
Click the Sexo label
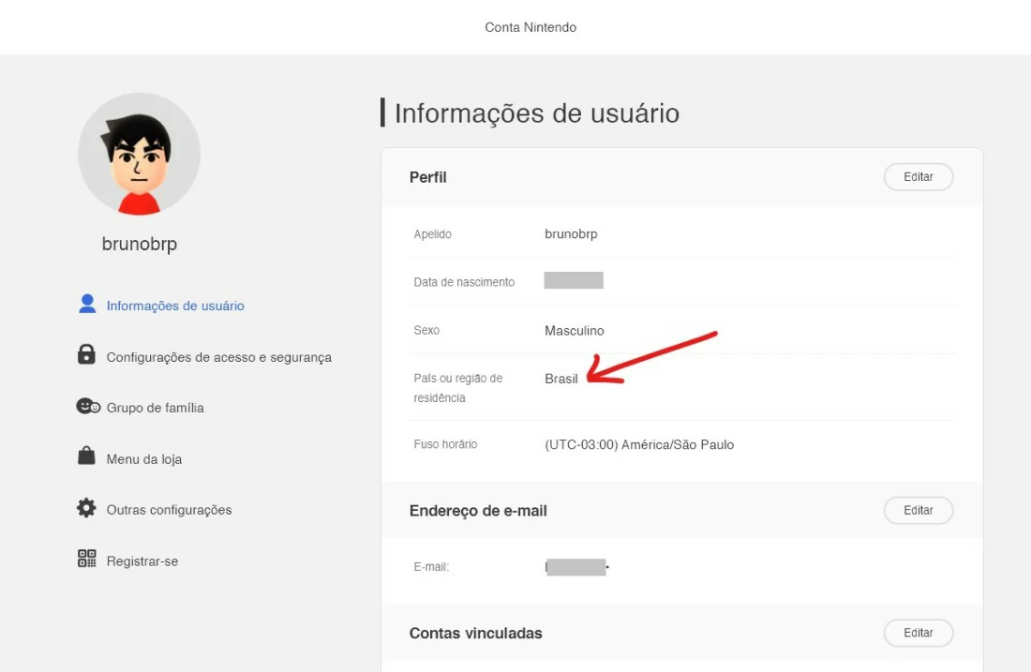coord(426,330)
